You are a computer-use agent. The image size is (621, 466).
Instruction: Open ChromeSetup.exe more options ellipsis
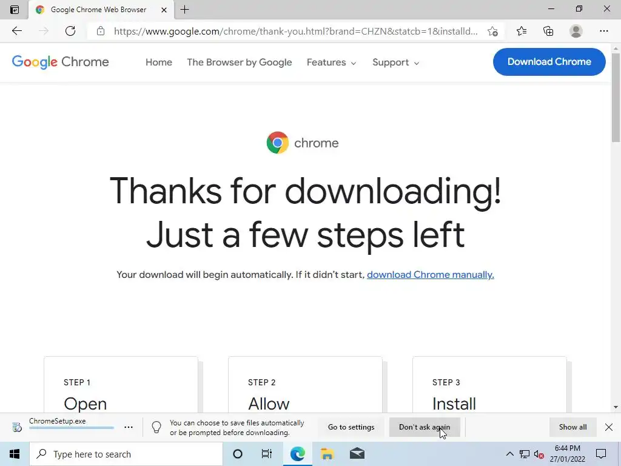129,427
